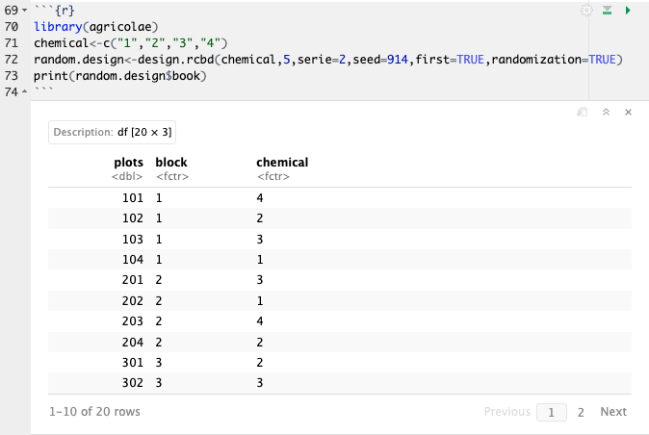Run current chunk with green play arrow

[628, 10]
